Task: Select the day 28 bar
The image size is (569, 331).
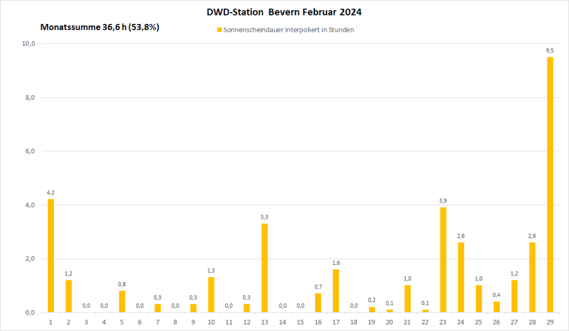Action: [532, 277]
